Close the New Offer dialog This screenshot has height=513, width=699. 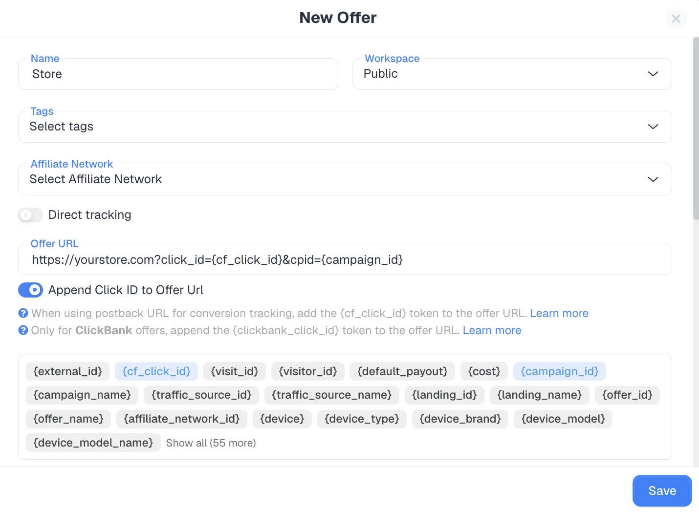coord(676,19)
